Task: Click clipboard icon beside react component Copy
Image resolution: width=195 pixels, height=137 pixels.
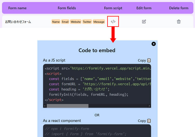Action: (149, 121)
